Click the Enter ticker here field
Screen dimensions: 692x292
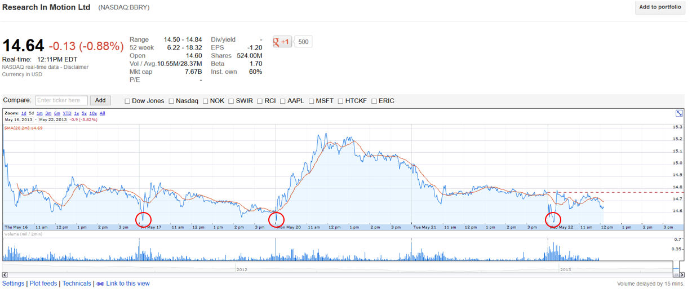pos(61,100)
